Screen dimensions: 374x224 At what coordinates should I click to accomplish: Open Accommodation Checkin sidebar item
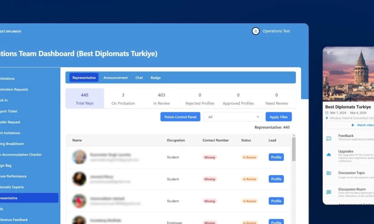(x=21, y=155)
